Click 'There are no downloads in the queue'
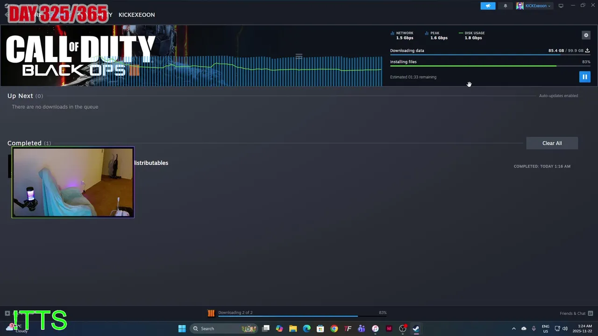Screen dimensions: 598x336 tap(55, 107)
